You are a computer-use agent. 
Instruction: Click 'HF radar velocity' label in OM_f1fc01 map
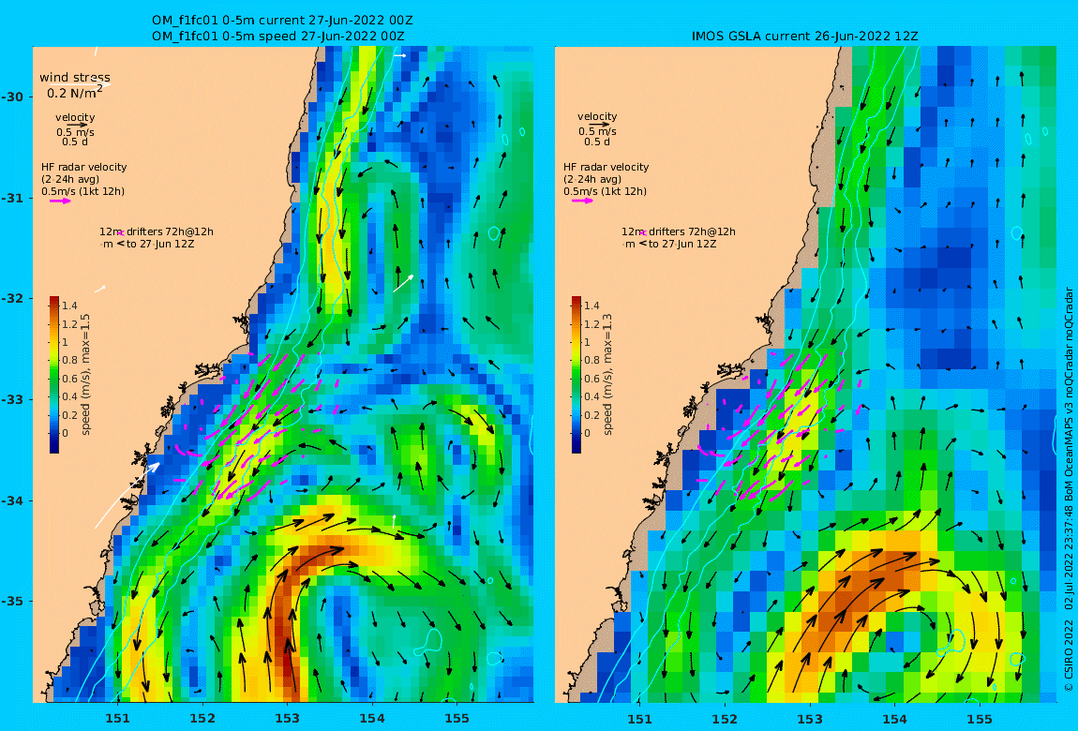[x=83, y=167]
